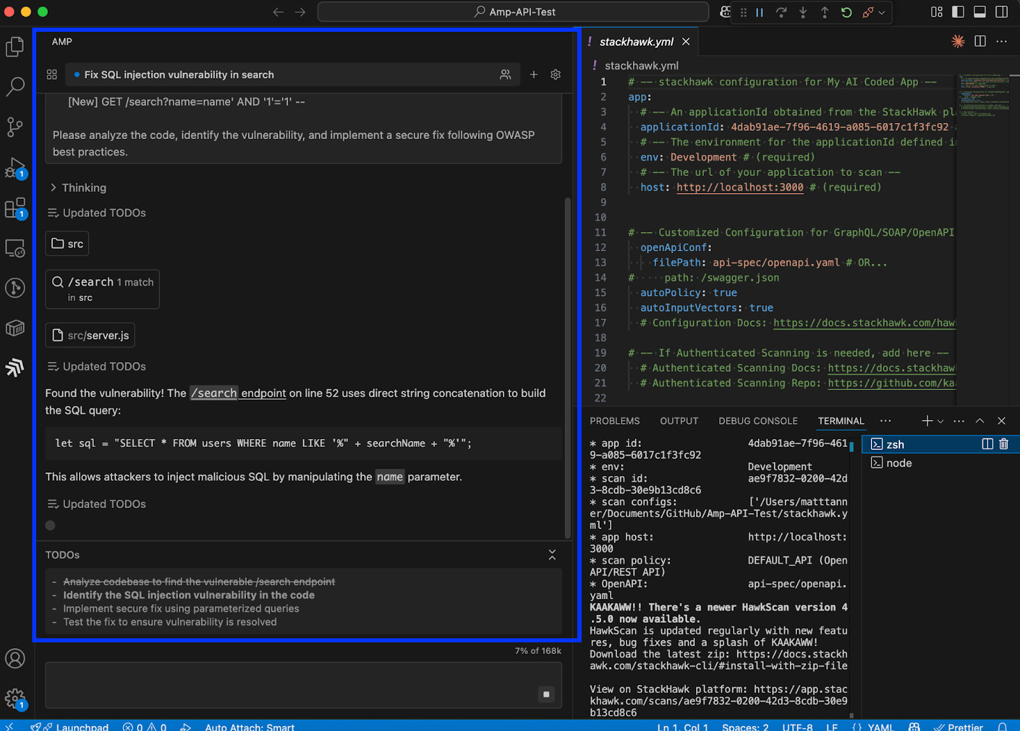Click the Amp conversation scrollbar
Image resolution: width=1020 pixels, height=731 pixels.
(x=567, y=368)
